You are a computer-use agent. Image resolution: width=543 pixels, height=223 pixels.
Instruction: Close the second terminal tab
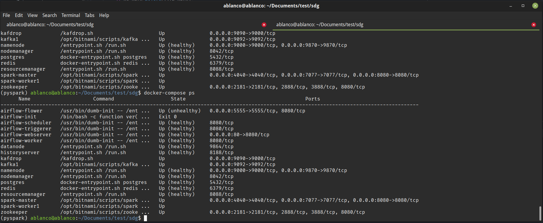[534, 25]
